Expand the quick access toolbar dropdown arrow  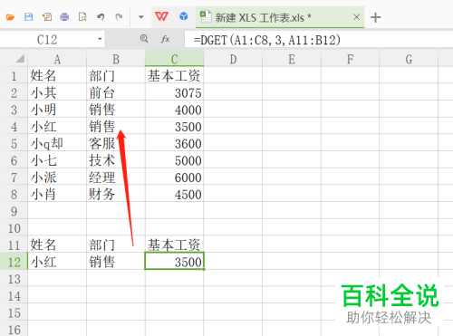pyautogui.click(x=141, y=17)
